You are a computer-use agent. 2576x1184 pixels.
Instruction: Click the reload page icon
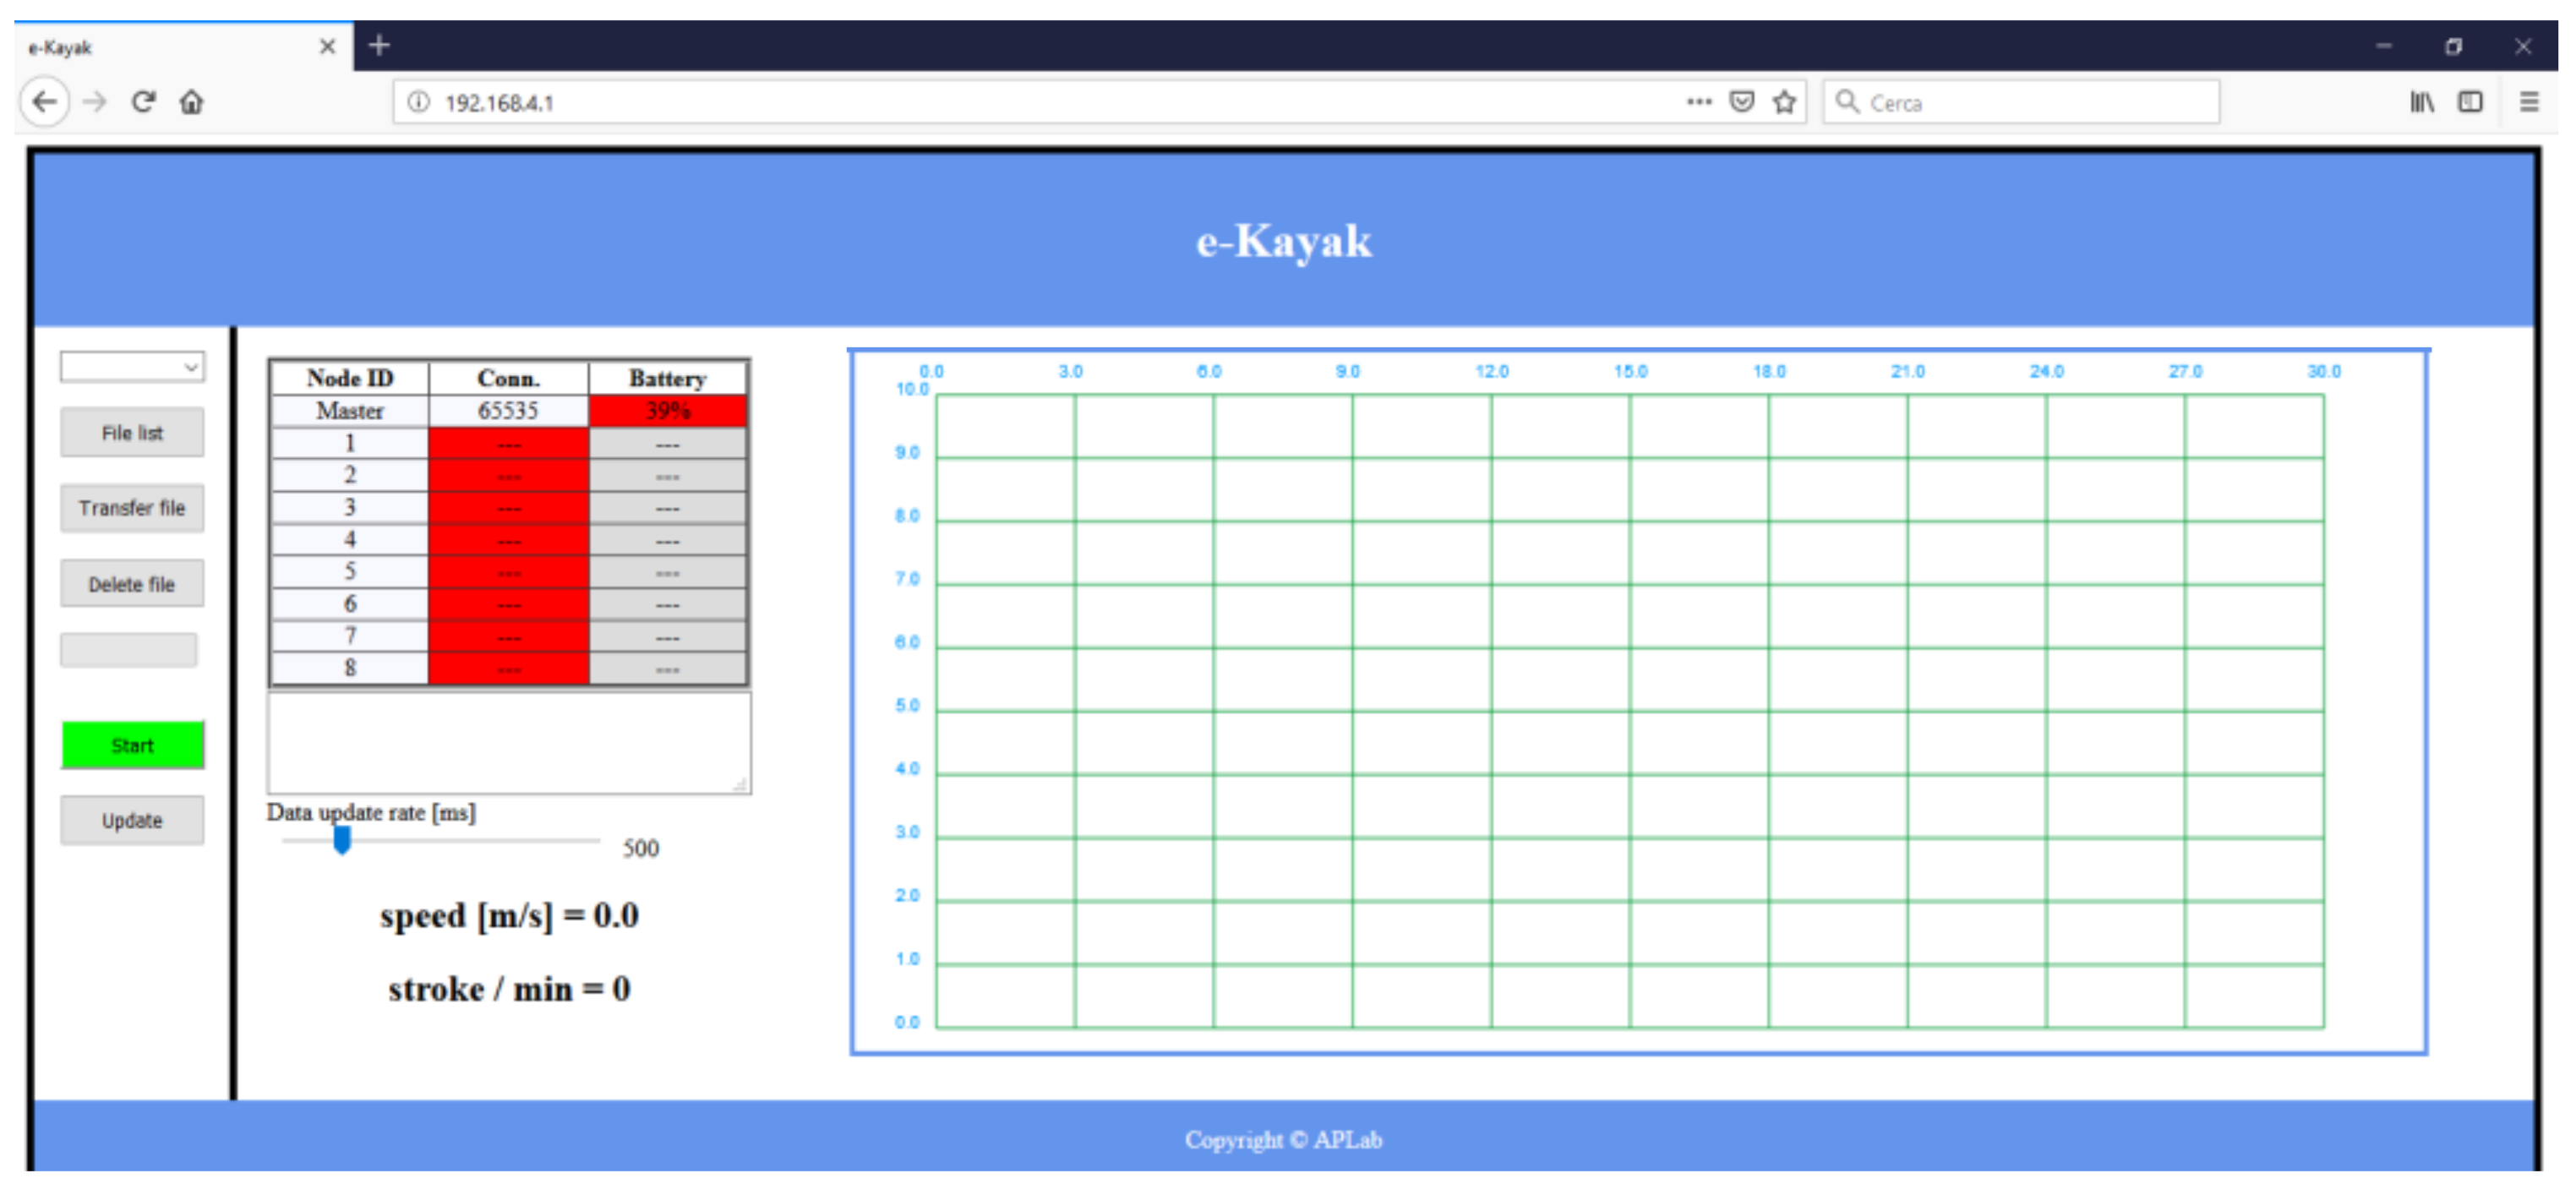point(143,102)
